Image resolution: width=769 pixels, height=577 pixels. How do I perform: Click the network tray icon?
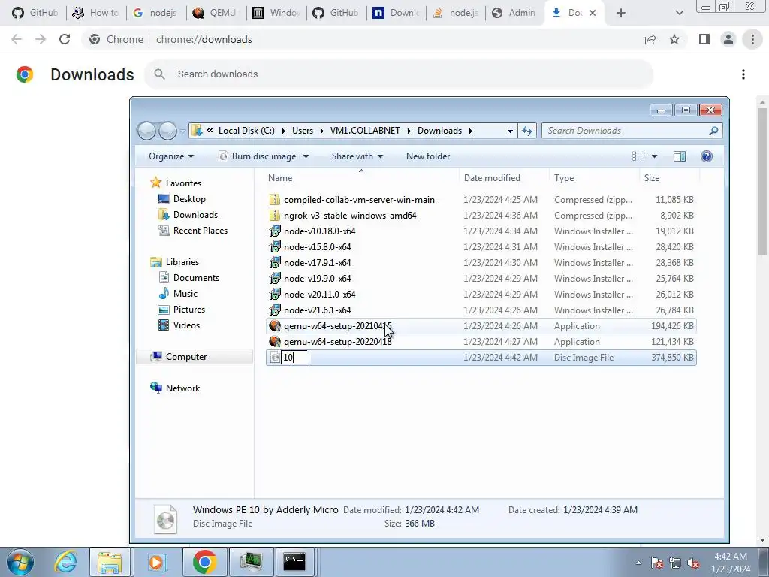click(675, 563)
